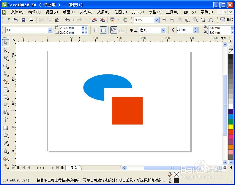Viewport: 235px width, 185px height.
Task: Save the document
Action: (x=23, y=20)
